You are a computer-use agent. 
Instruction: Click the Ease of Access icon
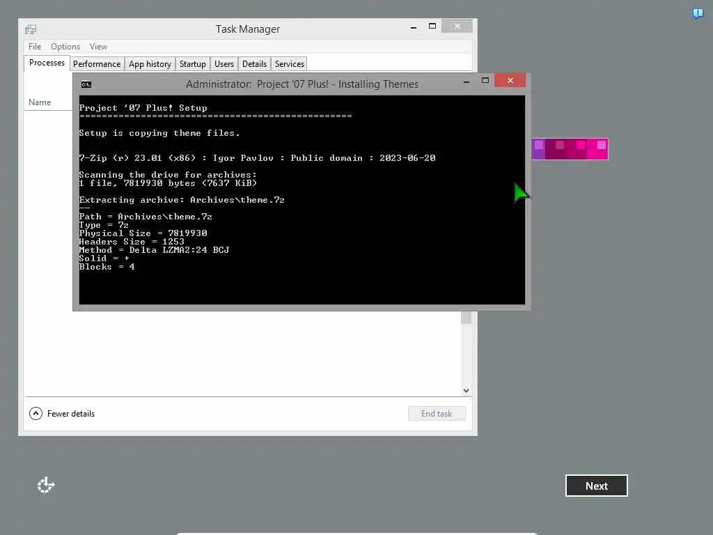[x=45, y=486]
